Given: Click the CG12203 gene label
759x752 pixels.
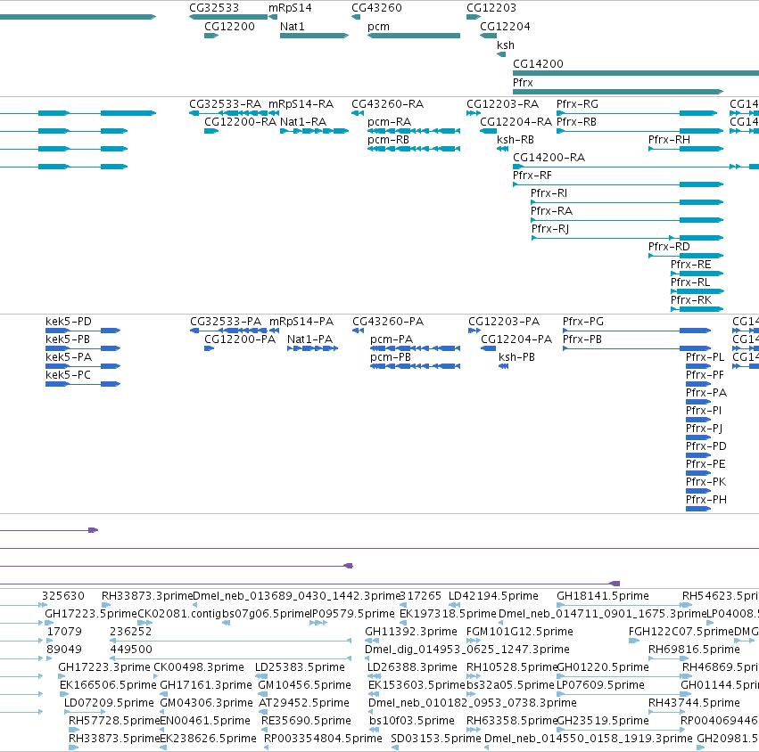Looking at the screenshot, I should 491,8.
